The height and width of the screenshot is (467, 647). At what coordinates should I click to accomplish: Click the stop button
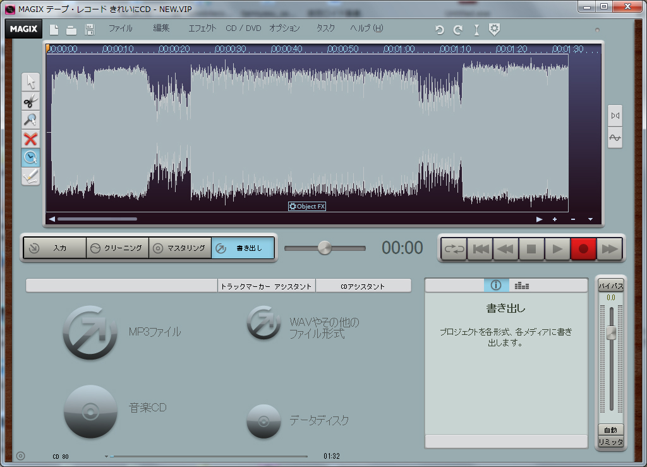point(531,249)
